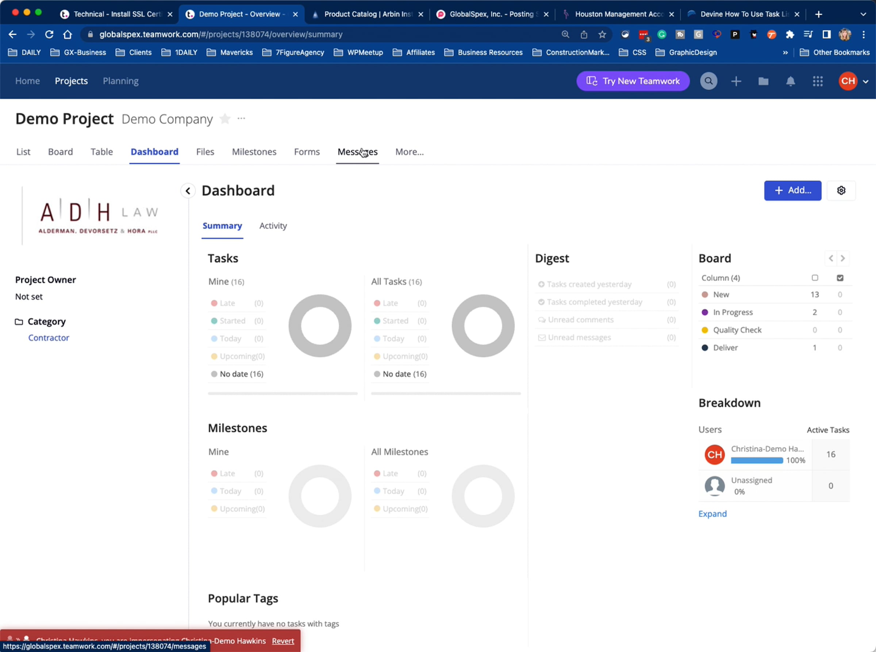Click the three-dots project options icon

241,119
